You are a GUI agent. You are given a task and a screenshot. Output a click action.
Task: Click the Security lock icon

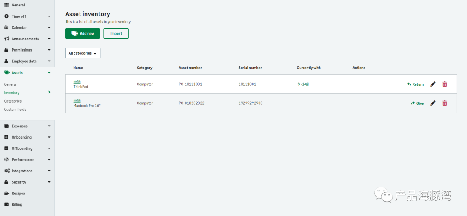coord(6,182)
